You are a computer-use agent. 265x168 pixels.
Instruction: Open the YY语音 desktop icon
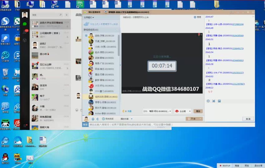[18, 159]
